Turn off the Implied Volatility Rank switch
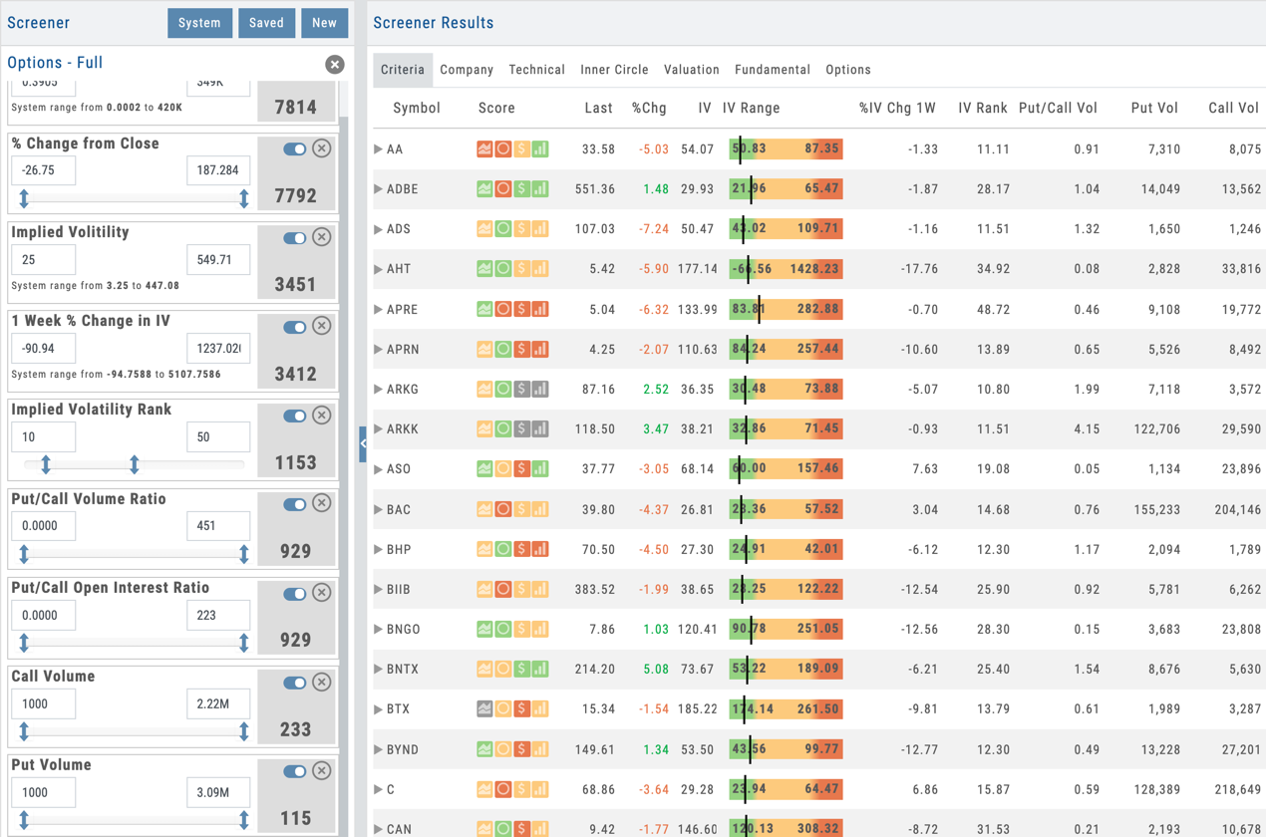 tap(294, 416)
